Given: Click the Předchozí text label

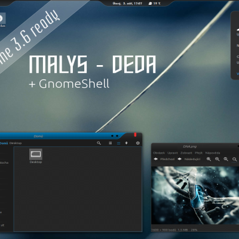Looking at the screenshot, I should pos(167,159).
